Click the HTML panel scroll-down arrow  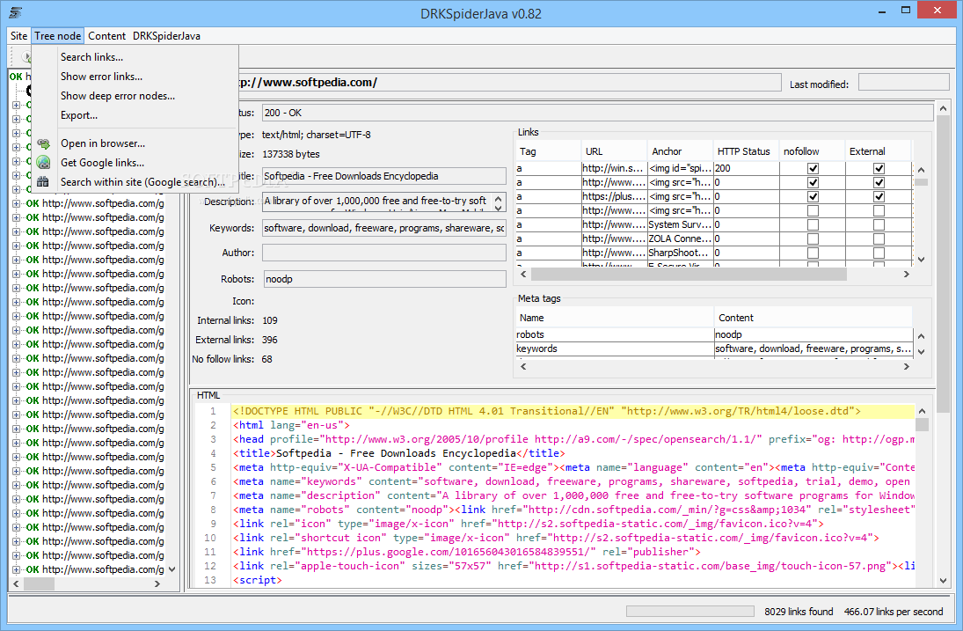(944, 581)
